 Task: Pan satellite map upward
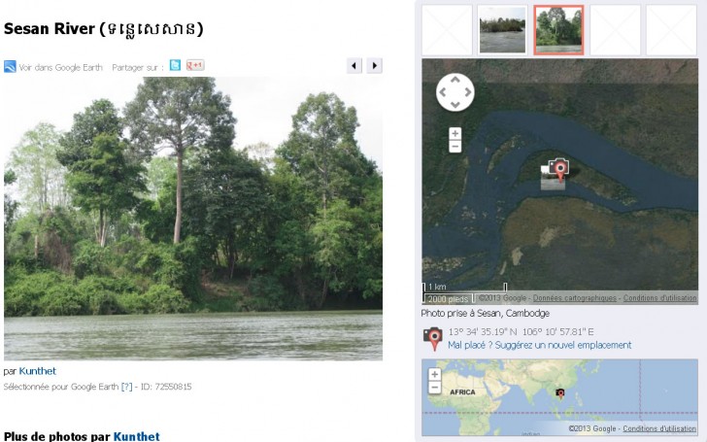pos(455,80)
